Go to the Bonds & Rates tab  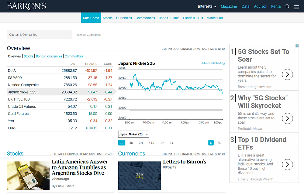[x=169, y=18]
